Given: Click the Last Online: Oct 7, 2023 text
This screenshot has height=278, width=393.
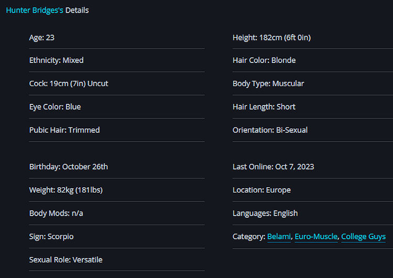Looking at the screenshot, I should click(273, 167).
